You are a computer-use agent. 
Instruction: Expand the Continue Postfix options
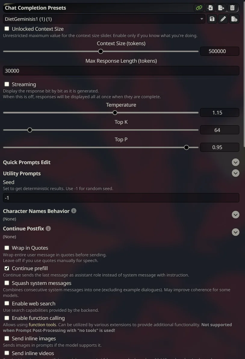point(236,232)
